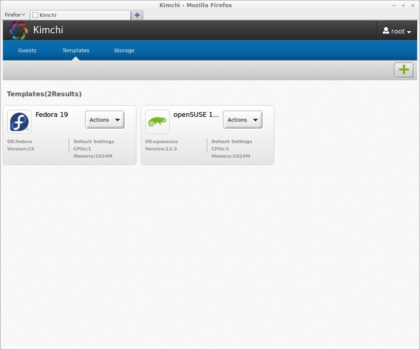
Task: Go to the Storage tab
Action: (124, 50)
